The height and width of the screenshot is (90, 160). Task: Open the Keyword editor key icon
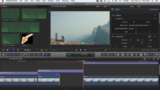24,55
